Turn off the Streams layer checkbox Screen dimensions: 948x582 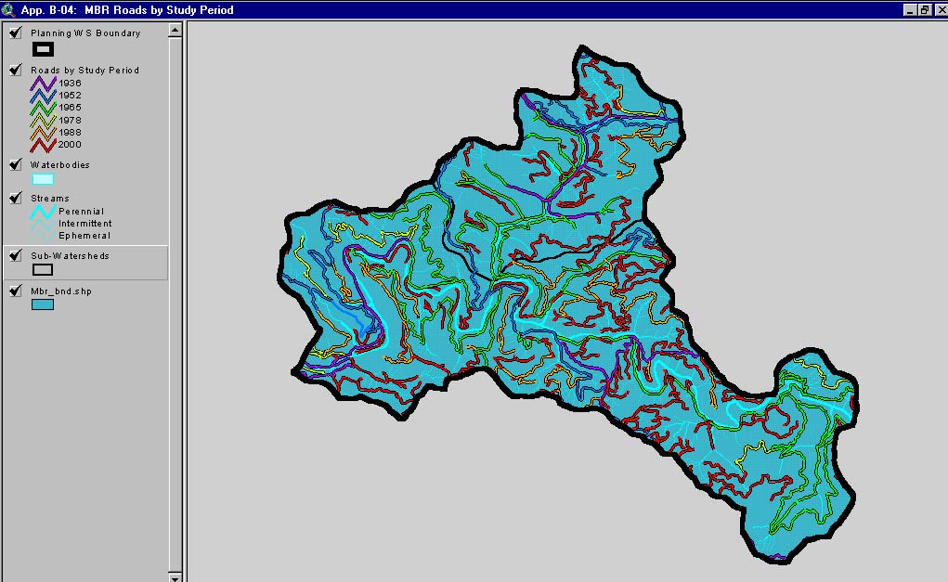[16, 198]
